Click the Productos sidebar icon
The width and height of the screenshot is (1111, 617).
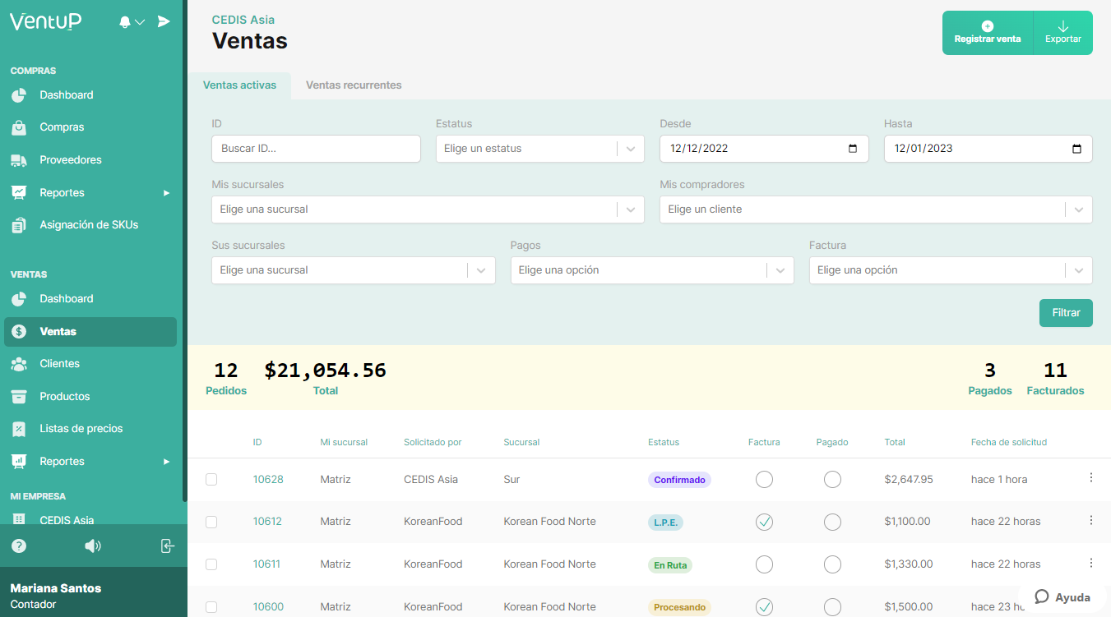(20, 396)
